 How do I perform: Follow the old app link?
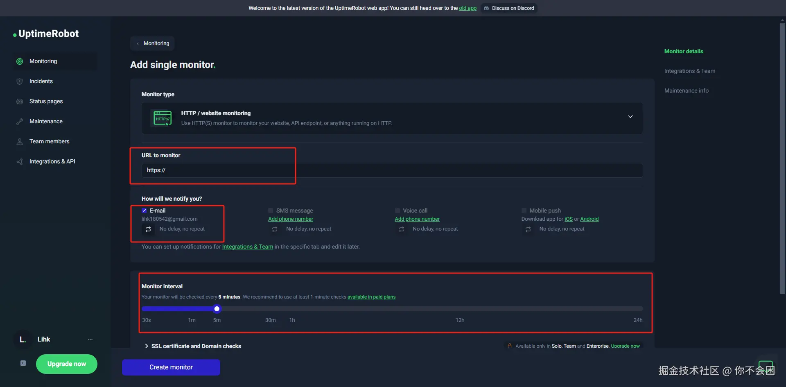(x=468, y=8)
